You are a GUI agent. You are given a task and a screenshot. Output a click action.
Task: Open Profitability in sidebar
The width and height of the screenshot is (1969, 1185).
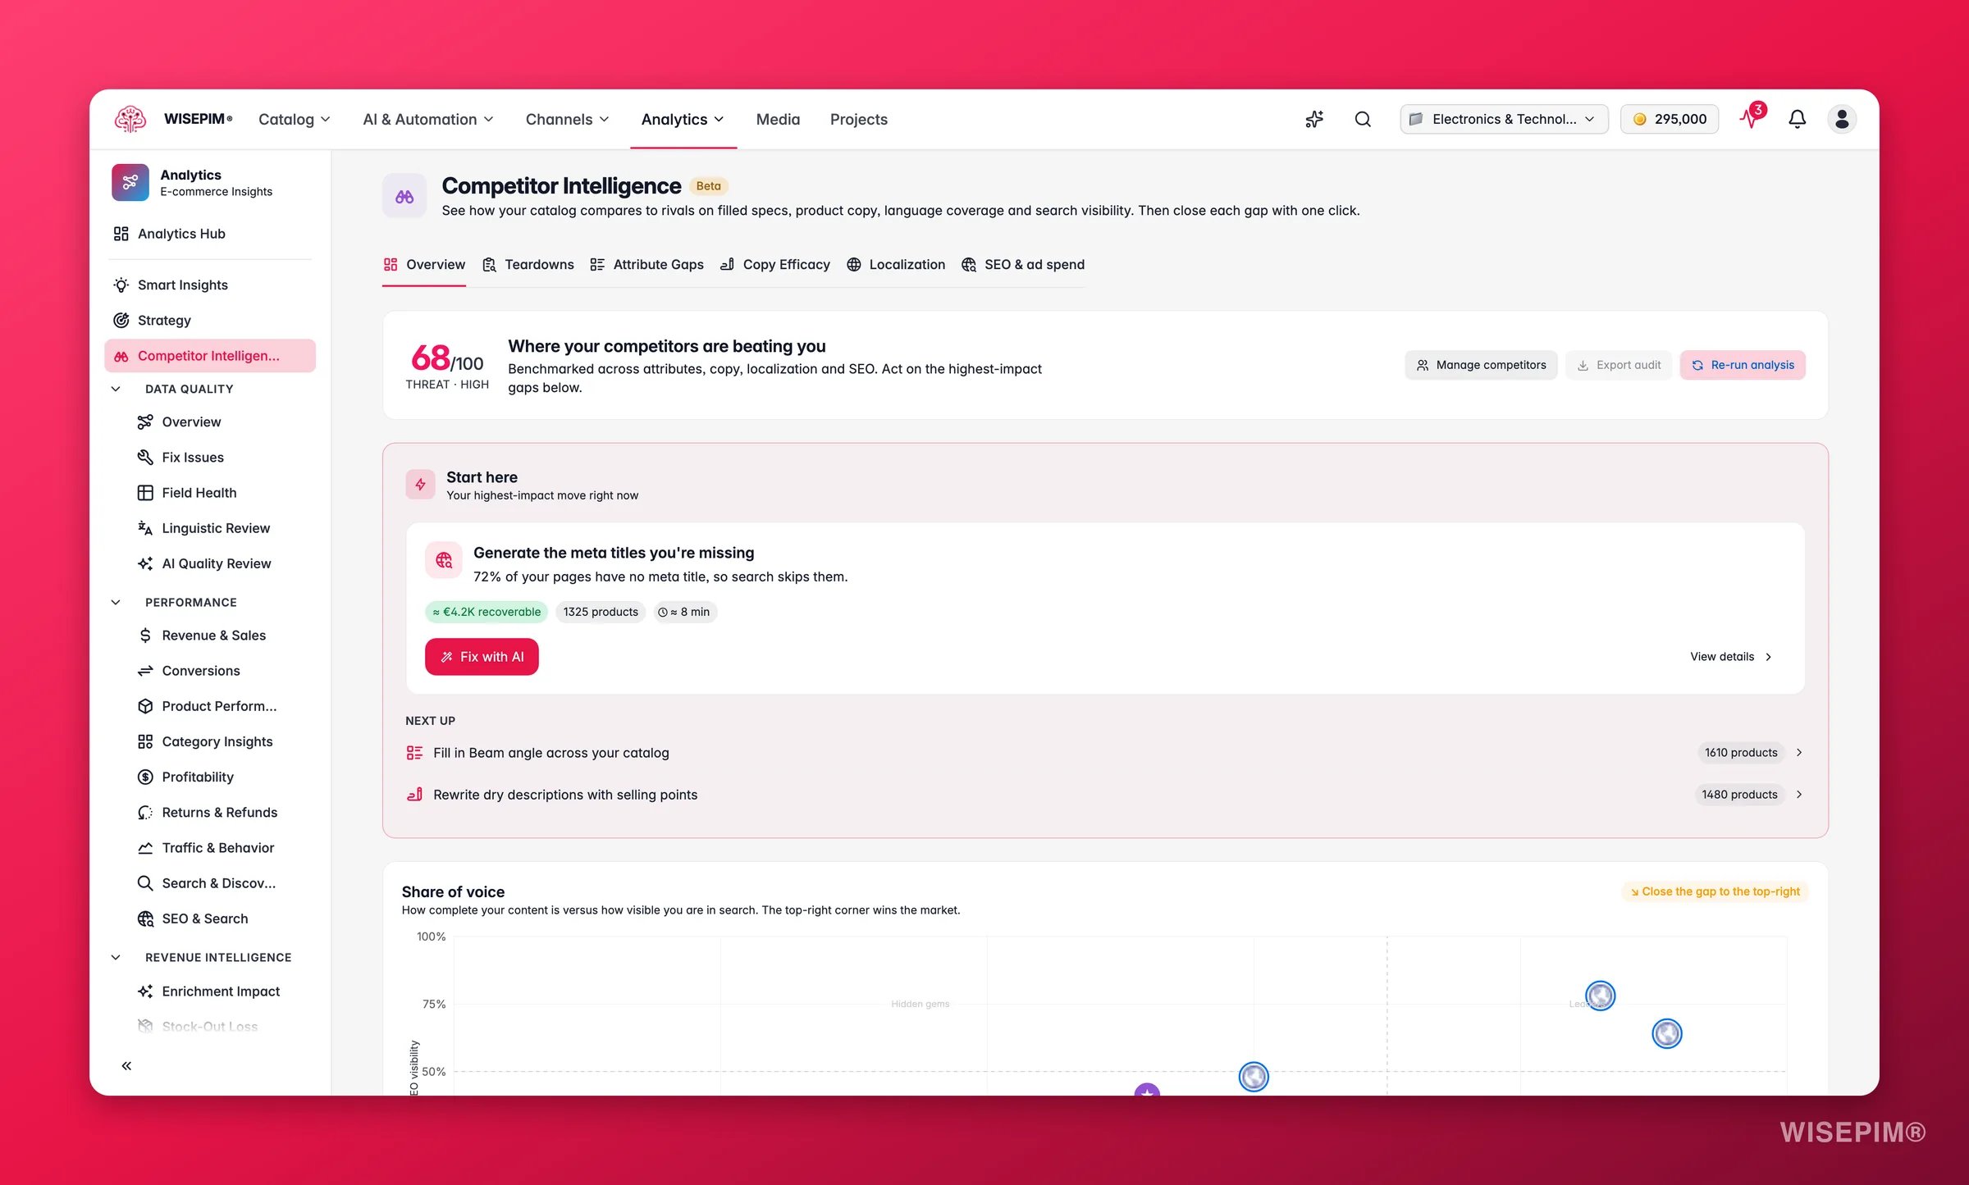point(222,777)
